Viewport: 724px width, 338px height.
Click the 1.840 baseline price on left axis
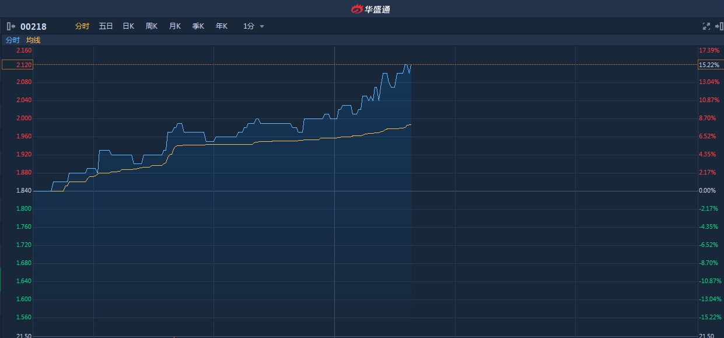24,191
